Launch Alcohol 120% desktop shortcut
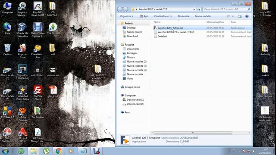 pos(22,135)
